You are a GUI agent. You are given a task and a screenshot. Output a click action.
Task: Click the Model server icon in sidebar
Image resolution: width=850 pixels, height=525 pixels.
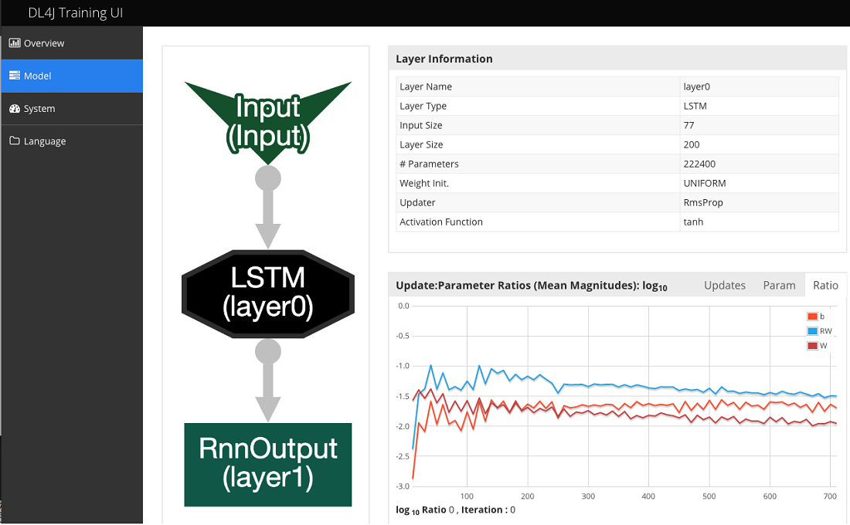[15, 76]
